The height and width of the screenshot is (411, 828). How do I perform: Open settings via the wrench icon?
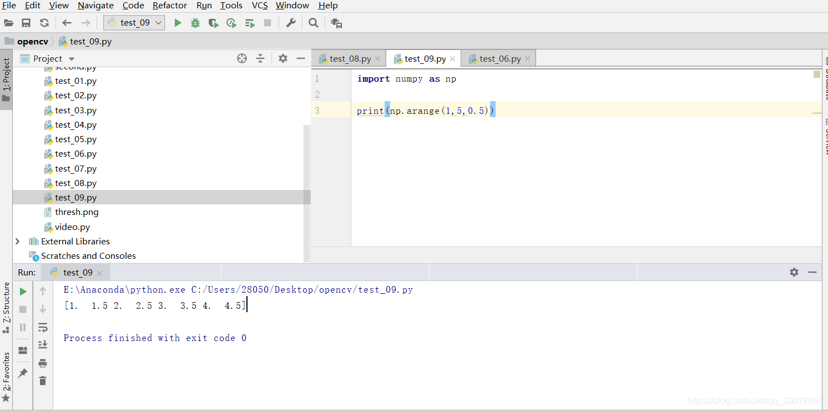(x=291, y=23)
